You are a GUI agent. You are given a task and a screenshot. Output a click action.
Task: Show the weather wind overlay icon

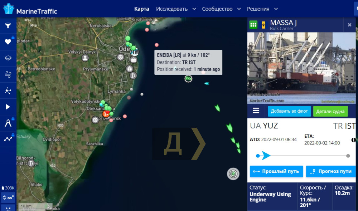(x=8, y=74)
